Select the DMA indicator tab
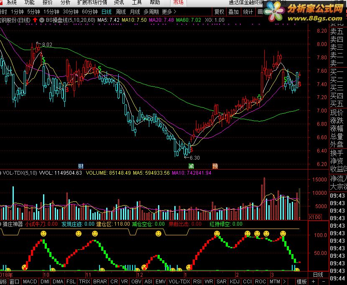The width and height of the screenshot is (347, 285). tap(58, 282)
